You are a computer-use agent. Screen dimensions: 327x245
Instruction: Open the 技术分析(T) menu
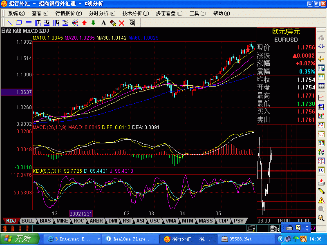136,13
